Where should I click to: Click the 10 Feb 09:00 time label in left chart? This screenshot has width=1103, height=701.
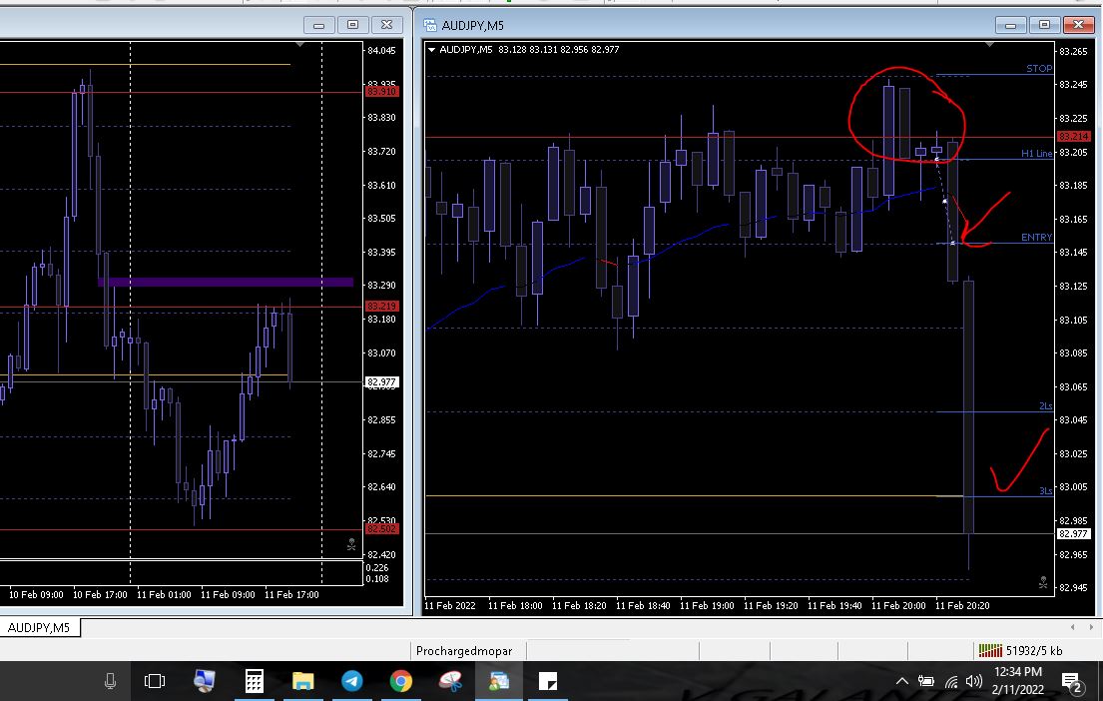(36, 595)
